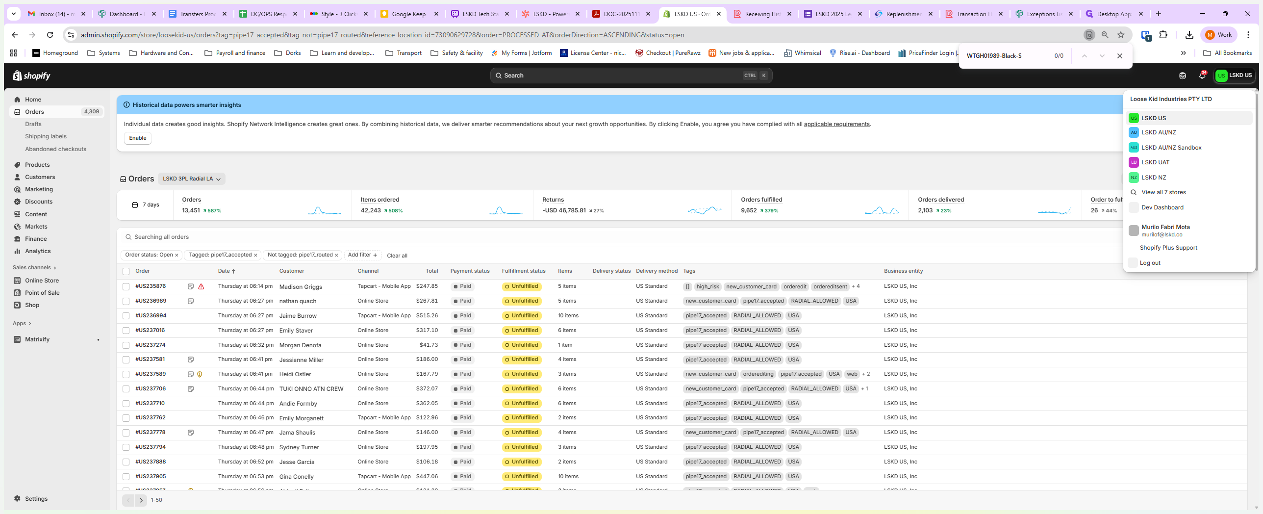Click the high-risk warning icon on #US235876
1263x514 pixels.
pyautogui.click(x=201, y=286)
